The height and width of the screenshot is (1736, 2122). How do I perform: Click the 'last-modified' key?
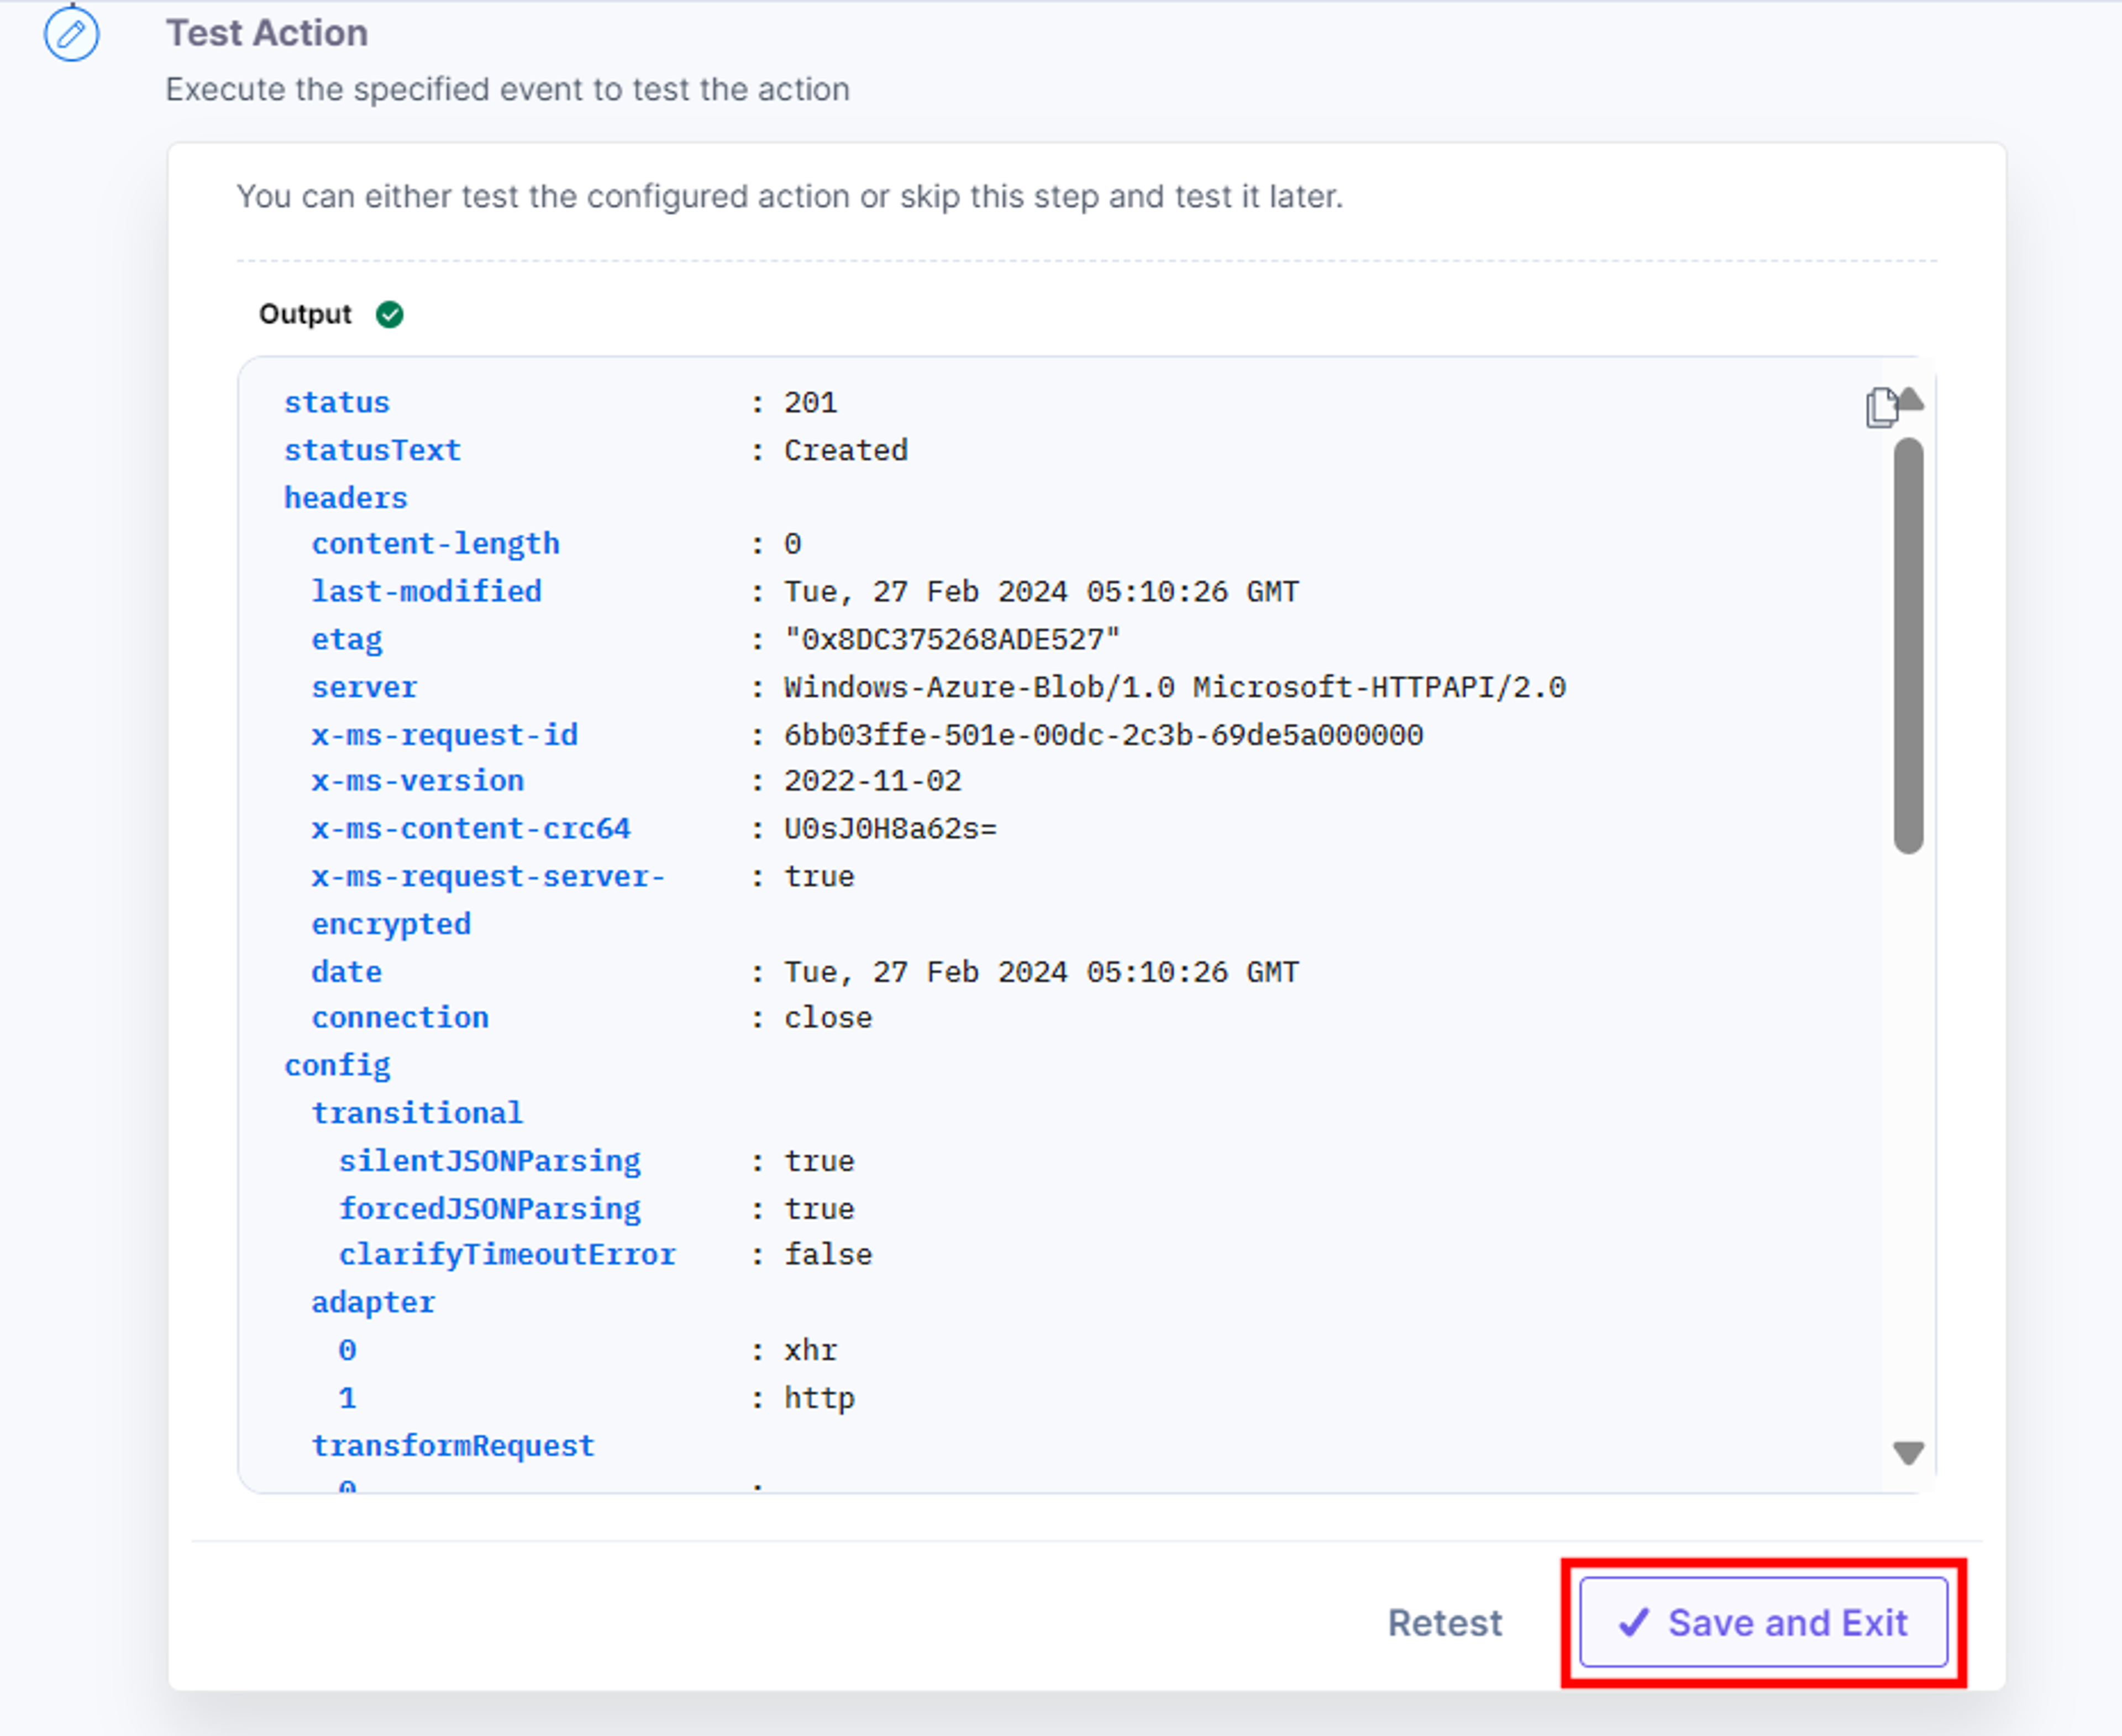[426, 591]
